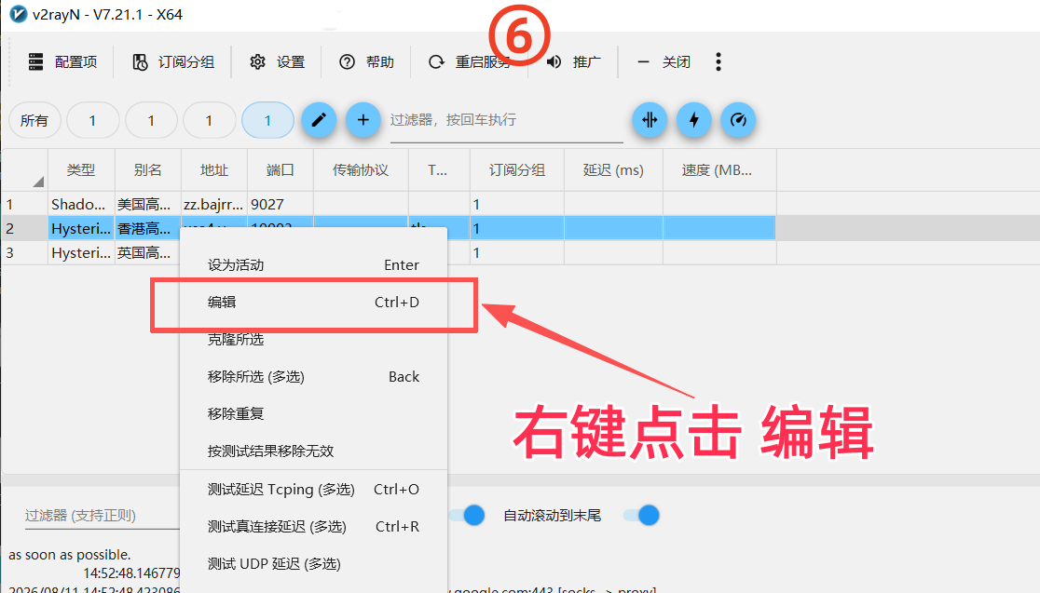Image resolution: width=1040 pixels, height=593 pixels.
Task: Click the log filter 过滤器 (支持正则) field
Action: (x=102, y=516)
